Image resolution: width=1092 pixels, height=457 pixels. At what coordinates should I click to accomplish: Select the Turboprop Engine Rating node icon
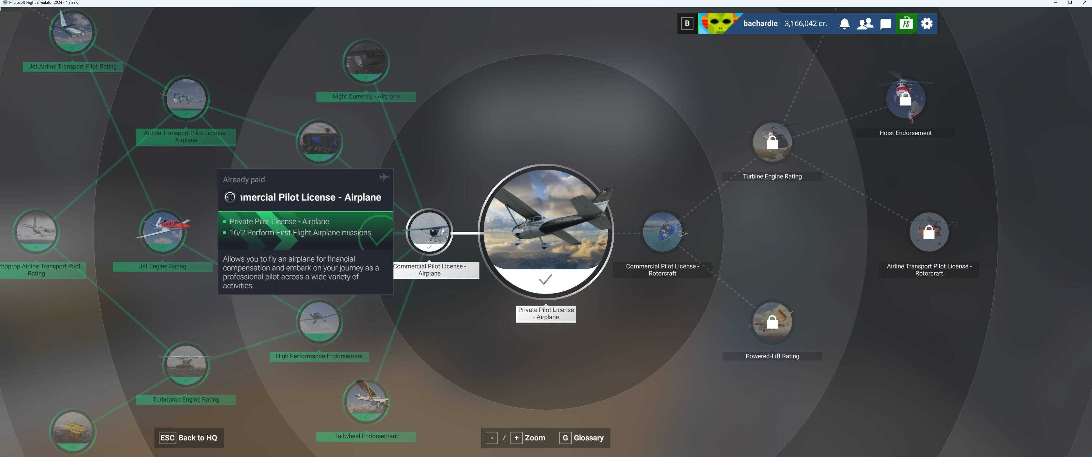point(186,365)
